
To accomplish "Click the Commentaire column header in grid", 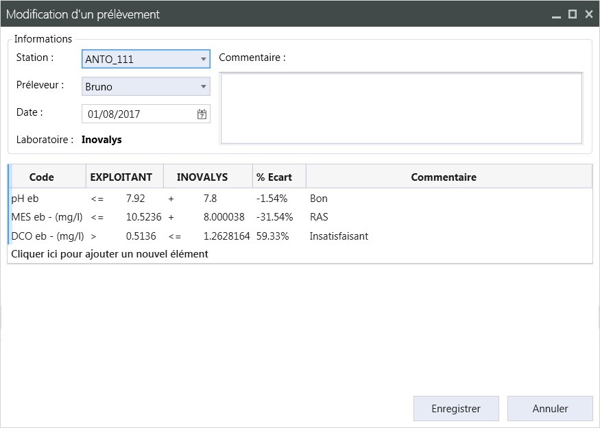I will point(444,177).
